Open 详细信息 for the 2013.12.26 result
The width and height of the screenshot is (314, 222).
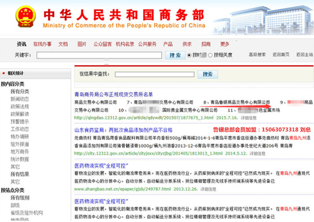pos(208,189)
